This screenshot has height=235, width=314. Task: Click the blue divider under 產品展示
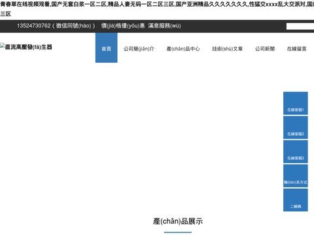[178, 232]
